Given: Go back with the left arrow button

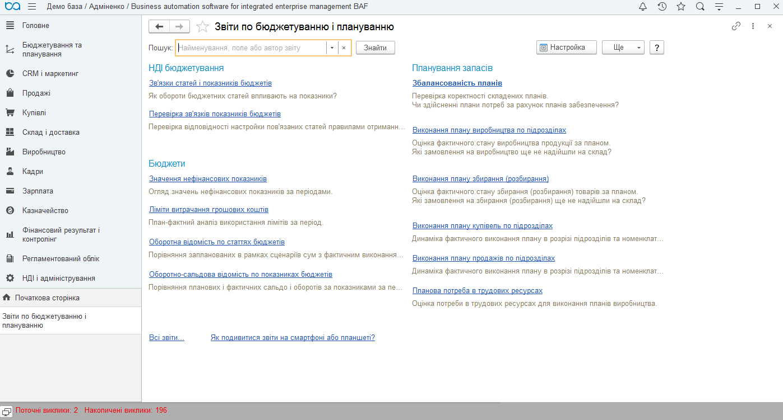Looking at the screenshot, I should tap(159, 27).
